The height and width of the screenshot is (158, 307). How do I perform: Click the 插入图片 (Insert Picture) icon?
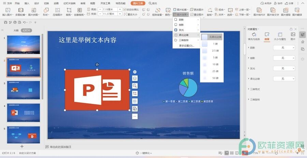pos(8,10)
